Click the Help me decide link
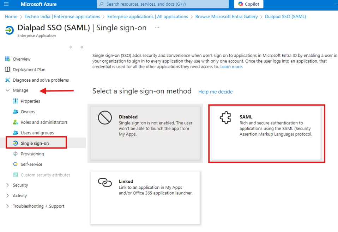 [215, 92]
